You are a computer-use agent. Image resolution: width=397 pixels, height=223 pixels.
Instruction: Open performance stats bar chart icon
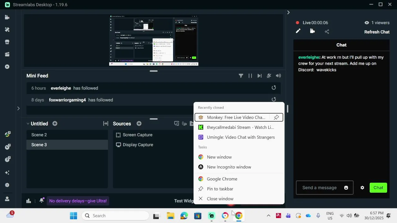tap(29, 201)
